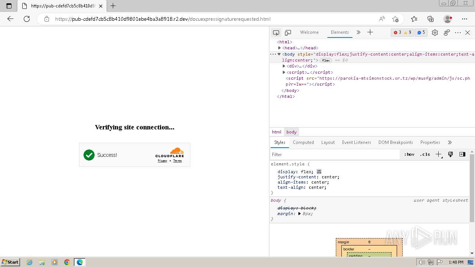Open the Computed styles tab
This screenshot has width=475, height=267.
[303, 142]
